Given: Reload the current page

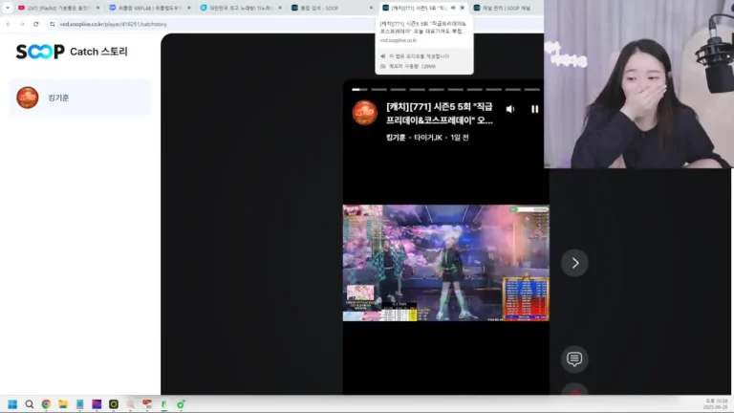Looking at the screenshot, I should coord(36,24).
